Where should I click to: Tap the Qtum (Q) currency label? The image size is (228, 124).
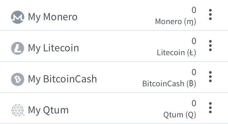coord(180,115)
